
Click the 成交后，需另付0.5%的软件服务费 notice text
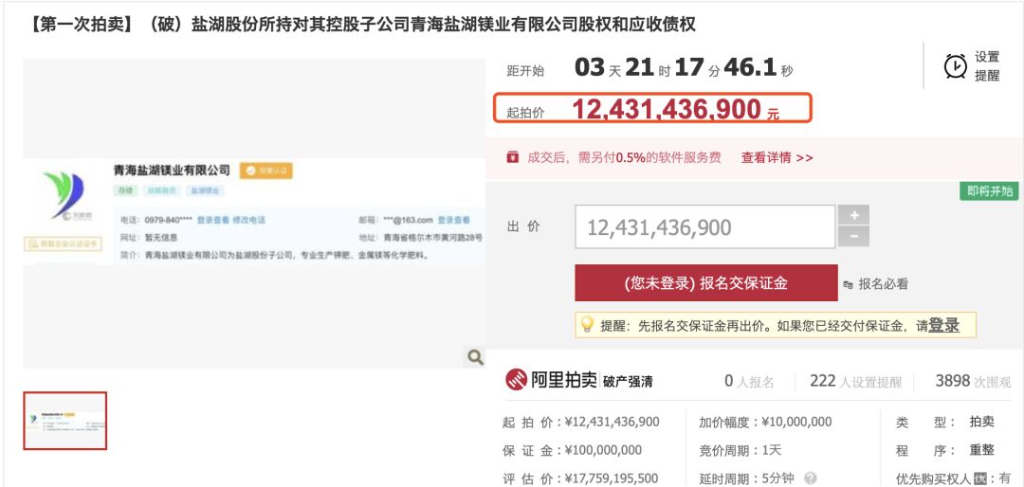click(624, 157)
